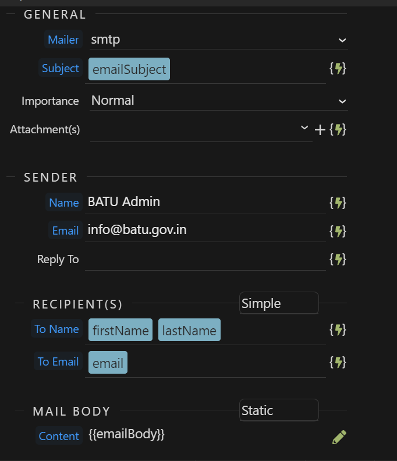Select the lastName binding tag
This screenshot has width=397, height=461.
[189, 330]
